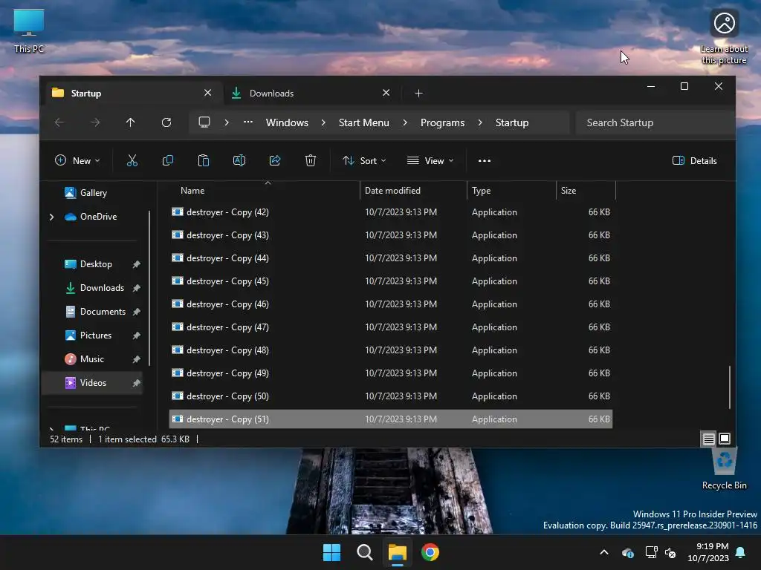Select file destroyer - Copy (50)
The height and width of the screenshot is (570, 761).
(x=391, y=396)
